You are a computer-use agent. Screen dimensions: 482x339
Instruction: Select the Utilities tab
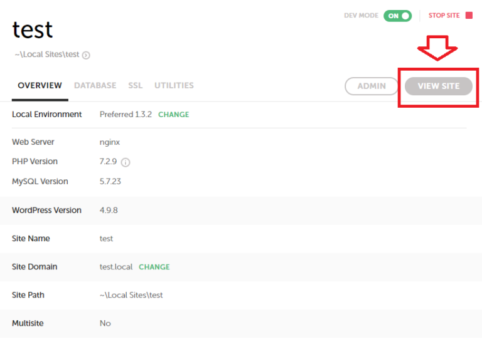(x=174, y=86)
